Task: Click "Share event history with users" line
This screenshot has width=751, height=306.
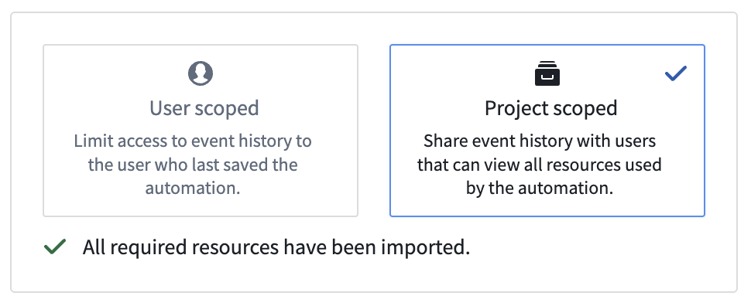Action: pos(540,141)
